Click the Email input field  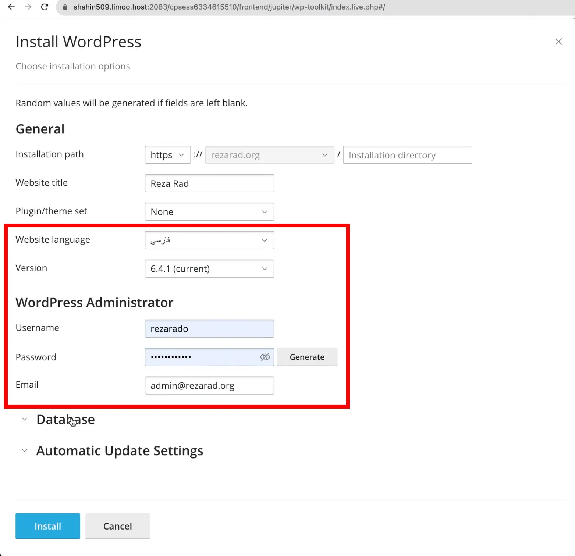point(209,385)
